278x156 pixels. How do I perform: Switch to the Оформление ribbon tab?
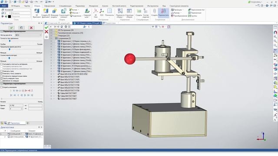50,6
